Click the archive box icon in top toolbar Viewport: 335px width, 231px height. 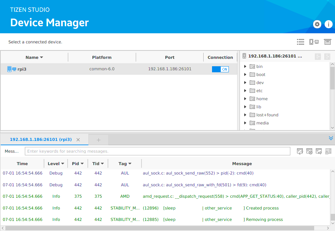pos(327,42)
